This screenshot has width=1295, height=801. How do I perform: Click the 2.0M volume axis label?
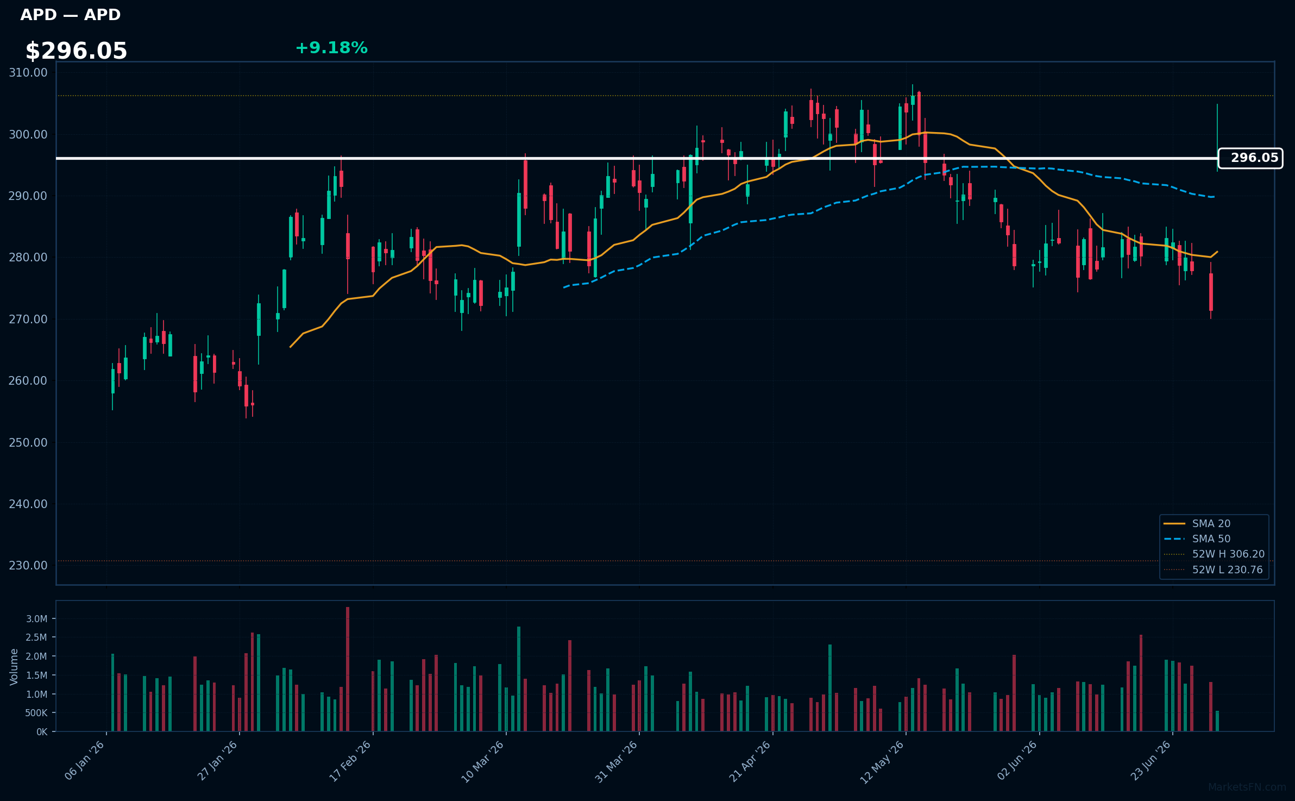pyautogui.click(x=37, y=656)
